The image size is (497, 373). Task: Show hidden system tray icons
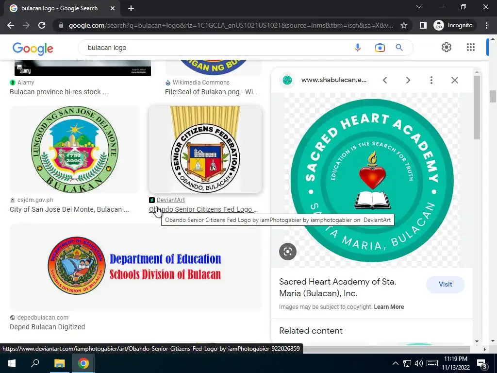(395, 363)
